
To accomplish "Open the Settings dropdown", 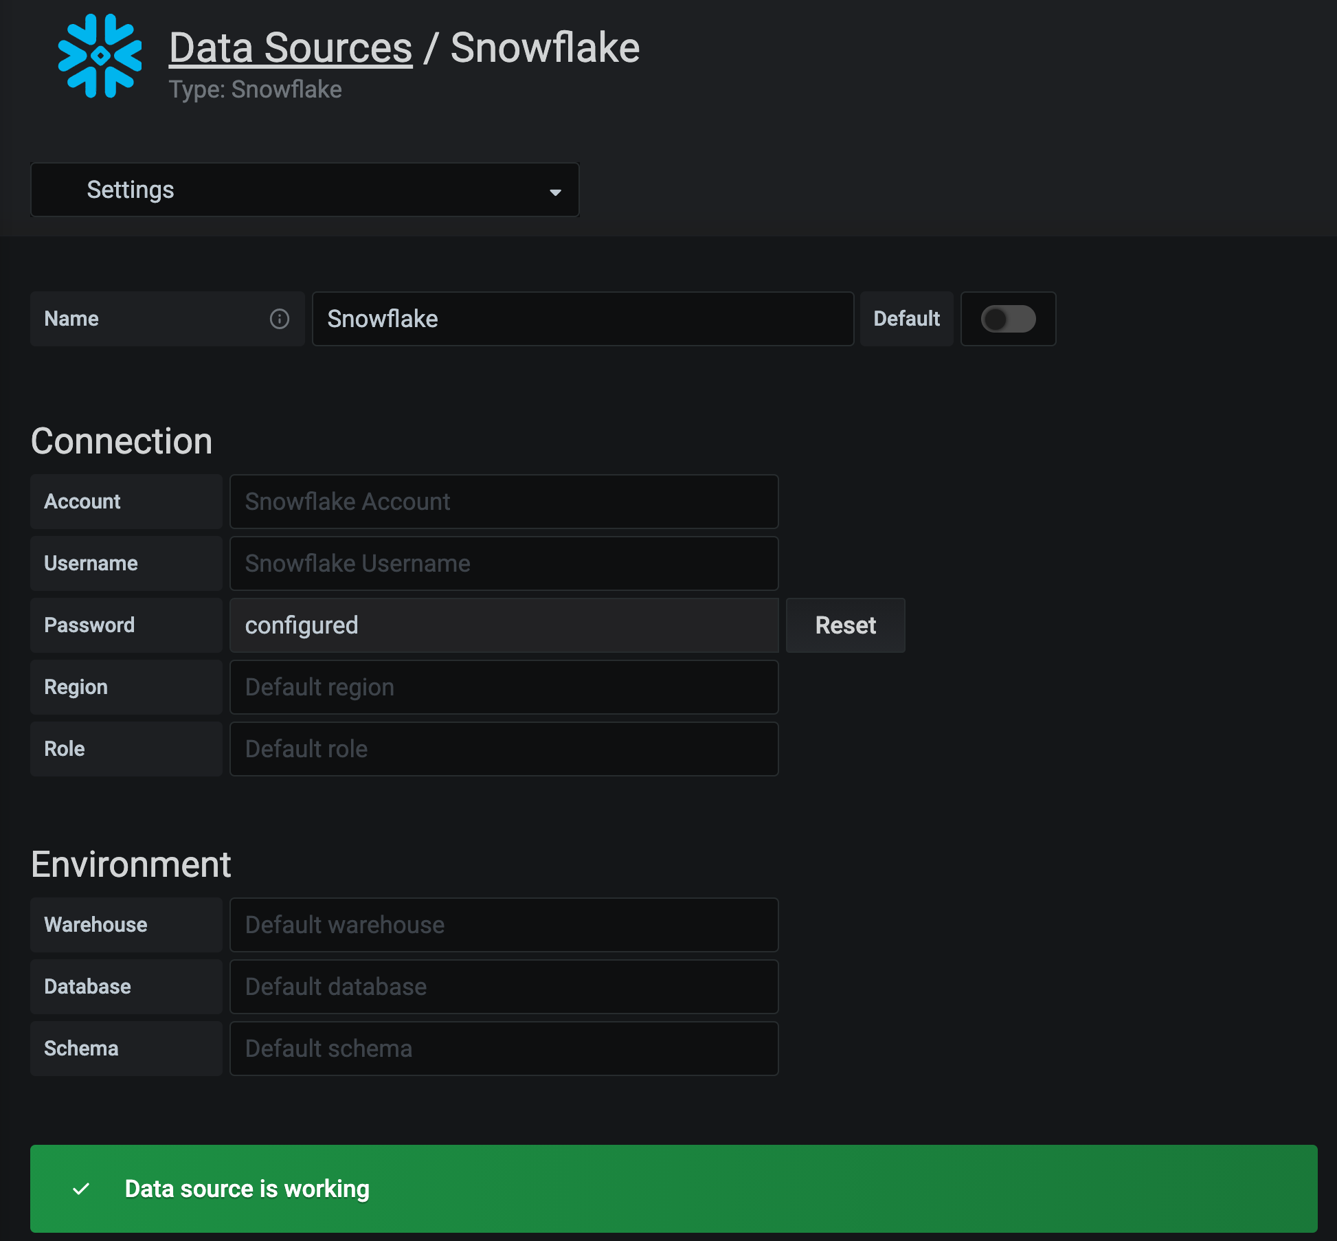I will pos(305,190).
